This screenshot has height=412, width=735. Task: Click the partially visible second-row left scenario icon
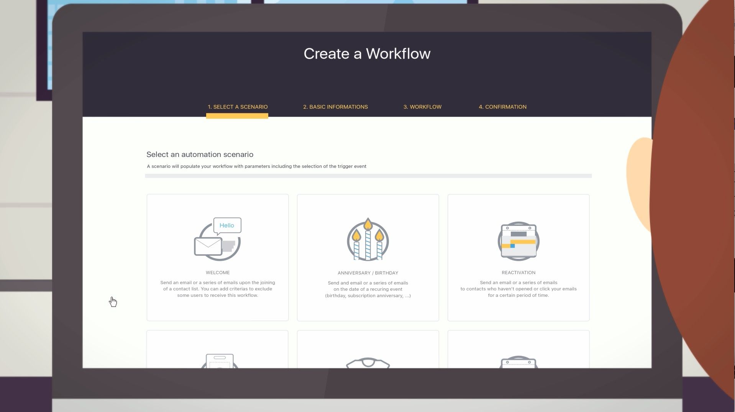tap(220, 361)
